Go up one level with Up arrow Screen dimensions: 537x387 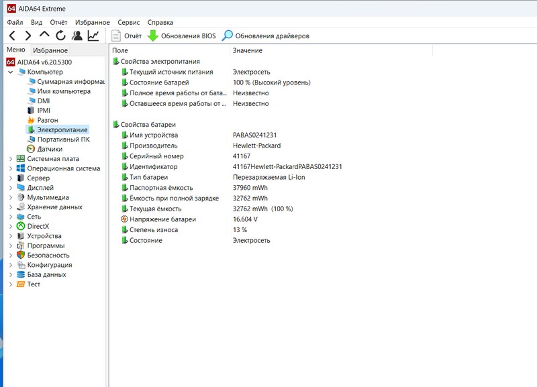click(x=44, y=36)
